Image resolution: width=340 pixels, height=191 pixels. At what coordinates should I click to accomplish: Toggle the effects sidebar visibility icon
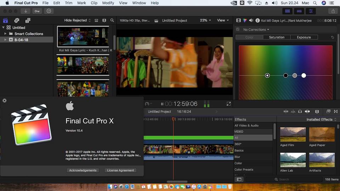click(239, 179)
